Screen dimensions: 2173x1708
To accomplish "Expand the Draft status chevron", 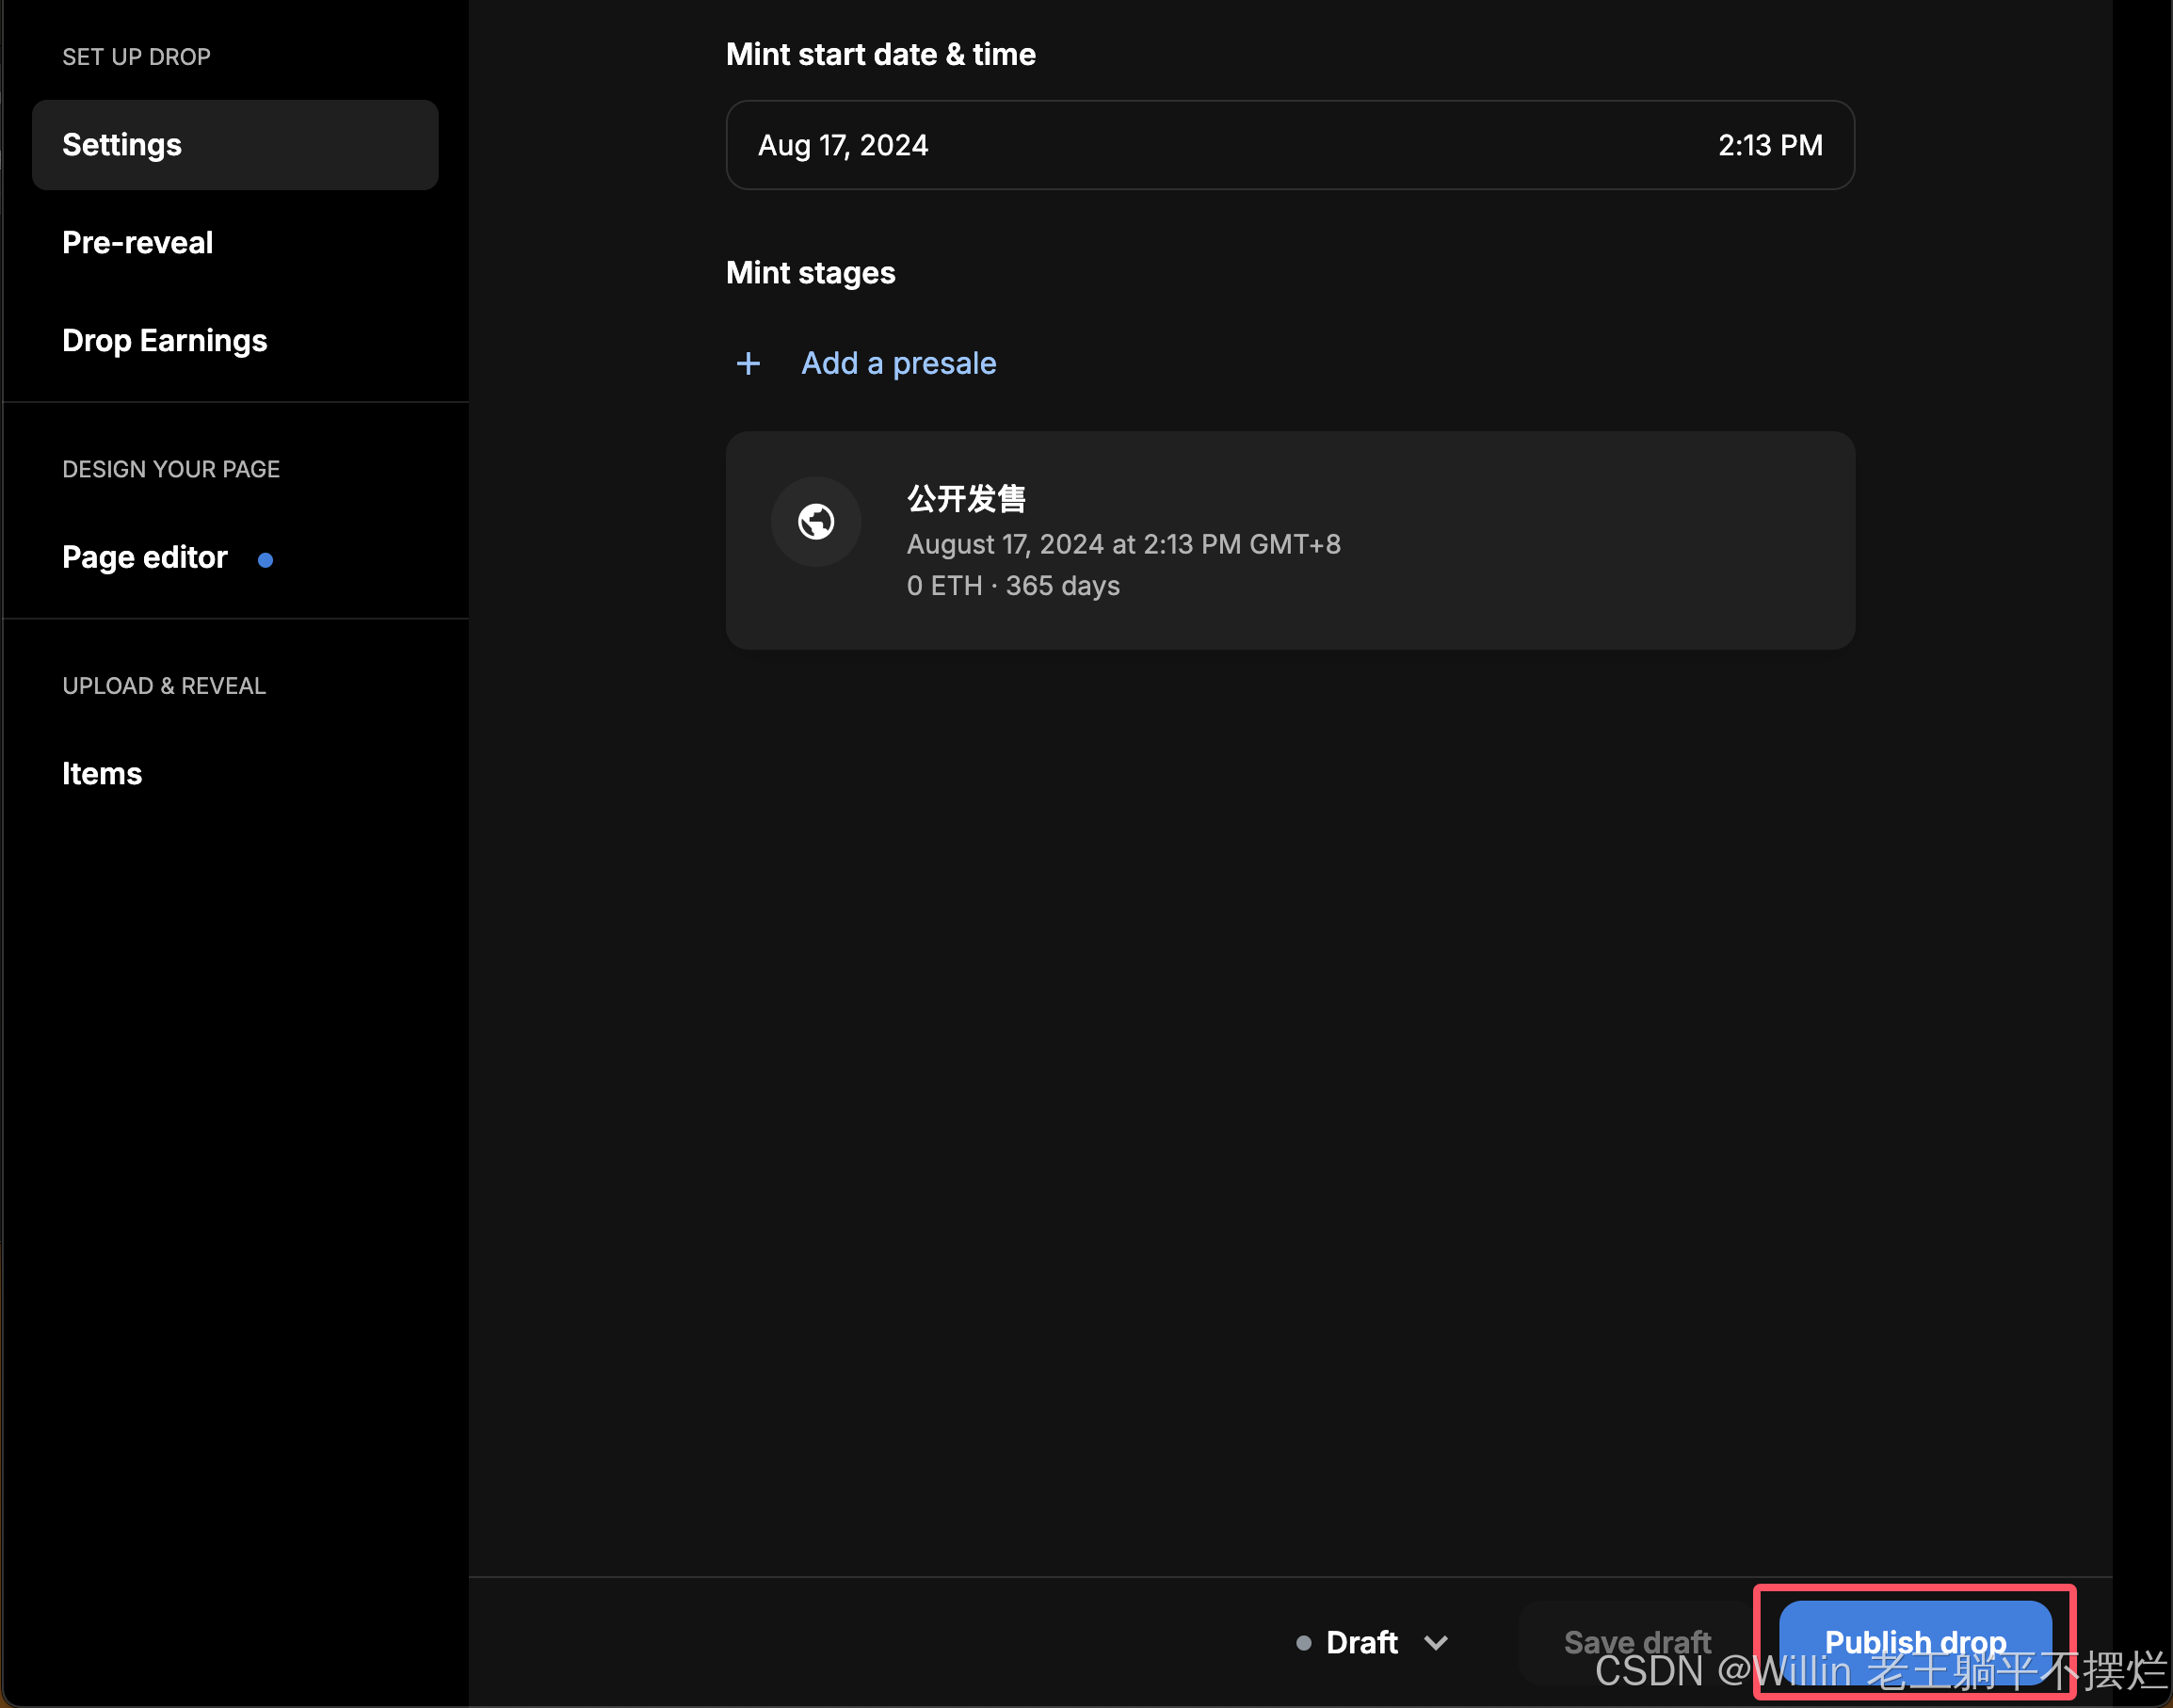I will (1436, 1643).
